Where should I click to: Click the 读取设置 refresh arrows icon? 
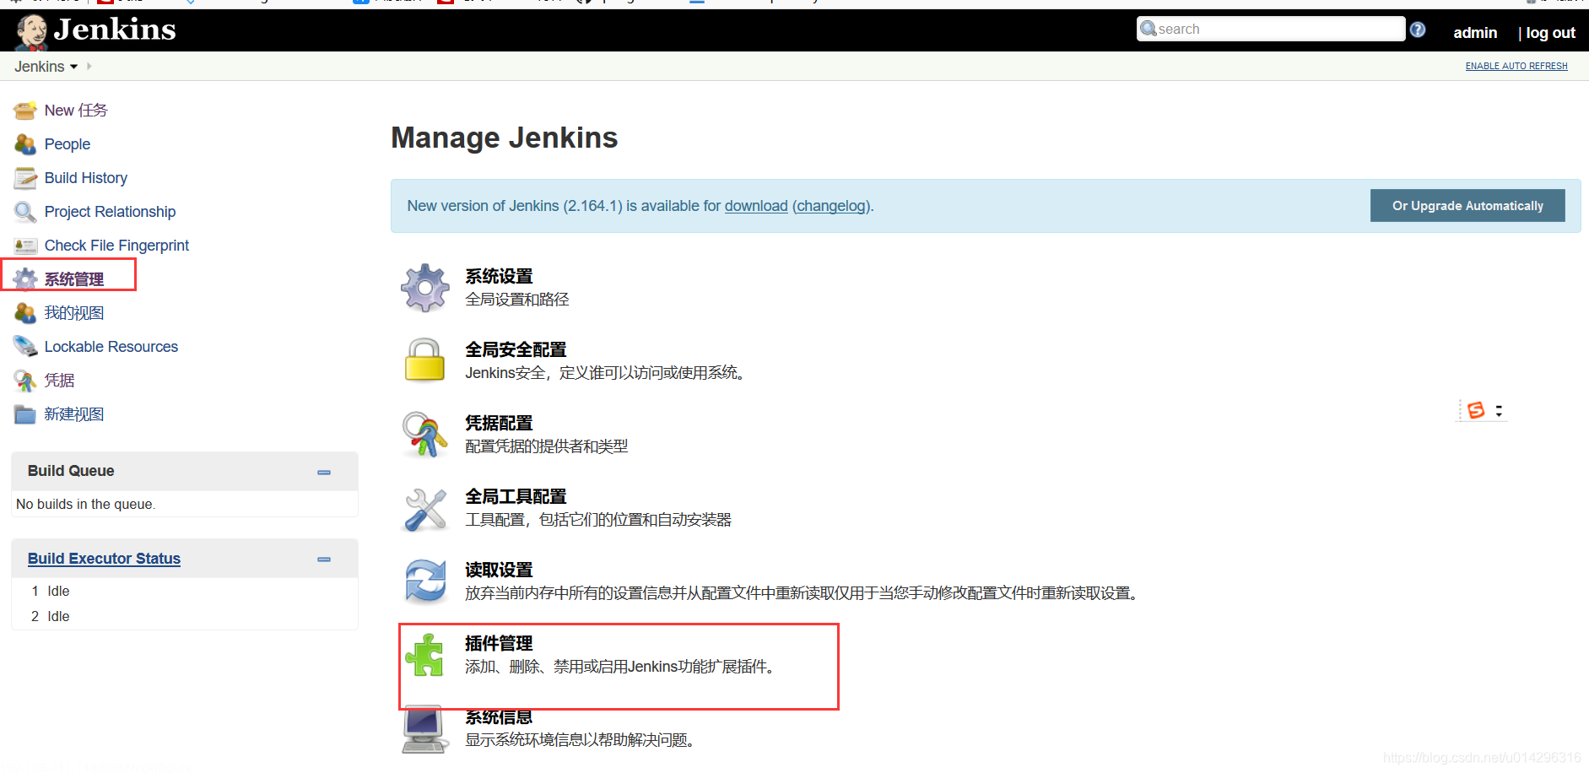(x=425, y=581)
